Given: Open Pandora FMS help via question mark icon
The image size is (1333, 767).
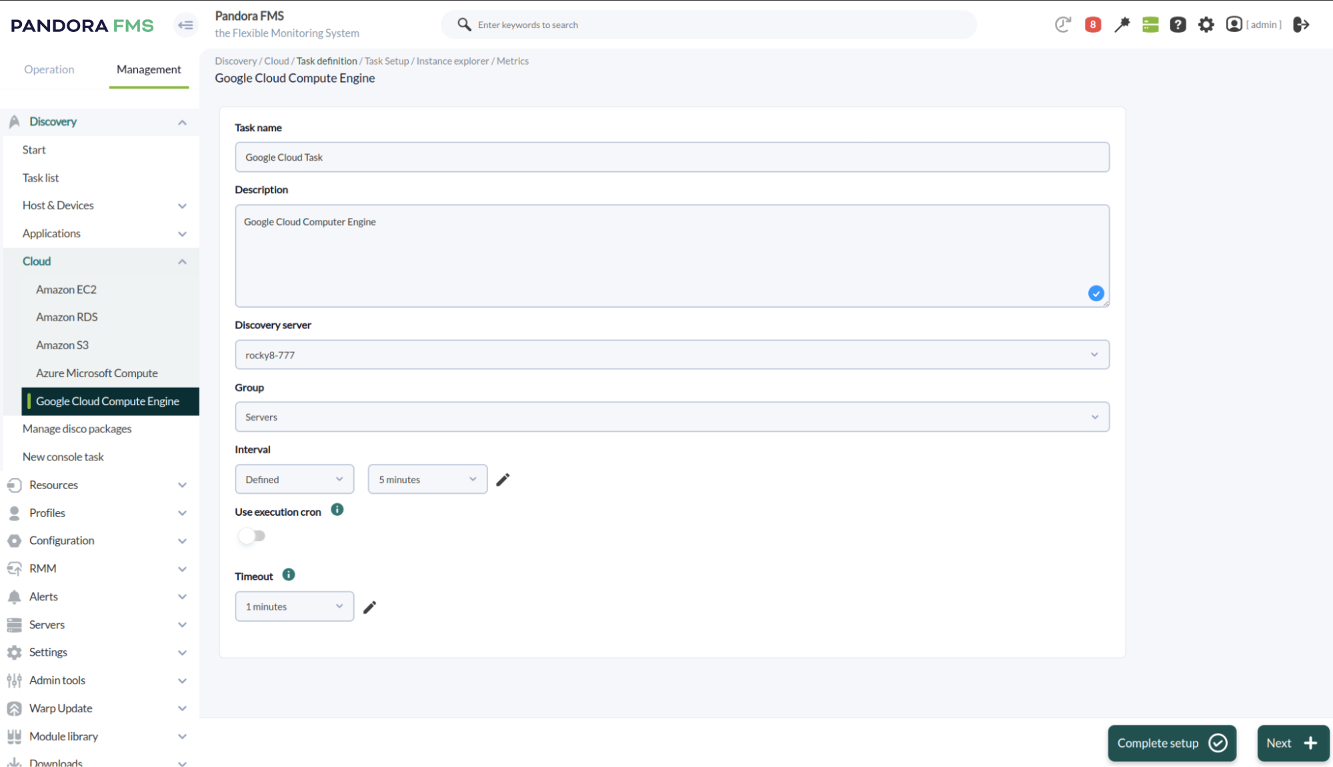Looking at the screenshot, I should pyautogui.click(x=1178, y=24).
